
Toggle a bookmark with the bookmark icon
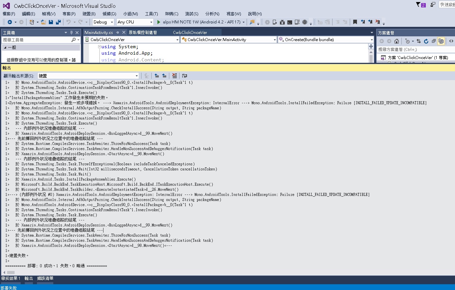[x=355, y=22]
